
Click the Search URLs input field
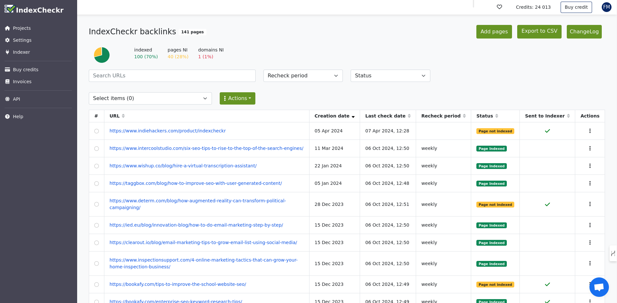click(172, 76)
